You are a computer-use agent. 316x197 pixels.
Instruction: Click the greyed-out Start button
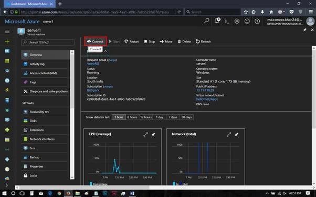114,41
